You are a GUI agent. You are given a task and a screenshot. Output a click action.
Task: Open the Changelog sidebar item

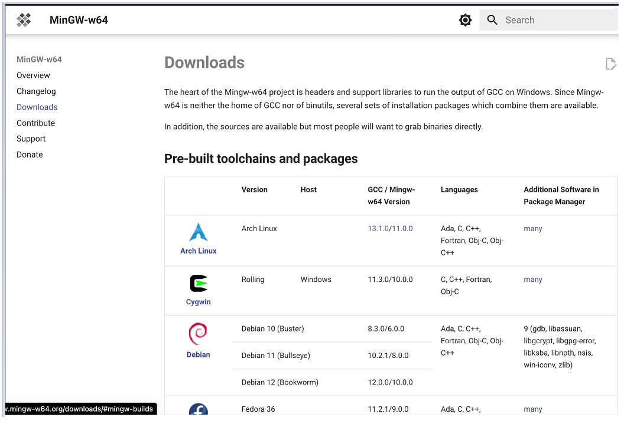pos(36,91)
